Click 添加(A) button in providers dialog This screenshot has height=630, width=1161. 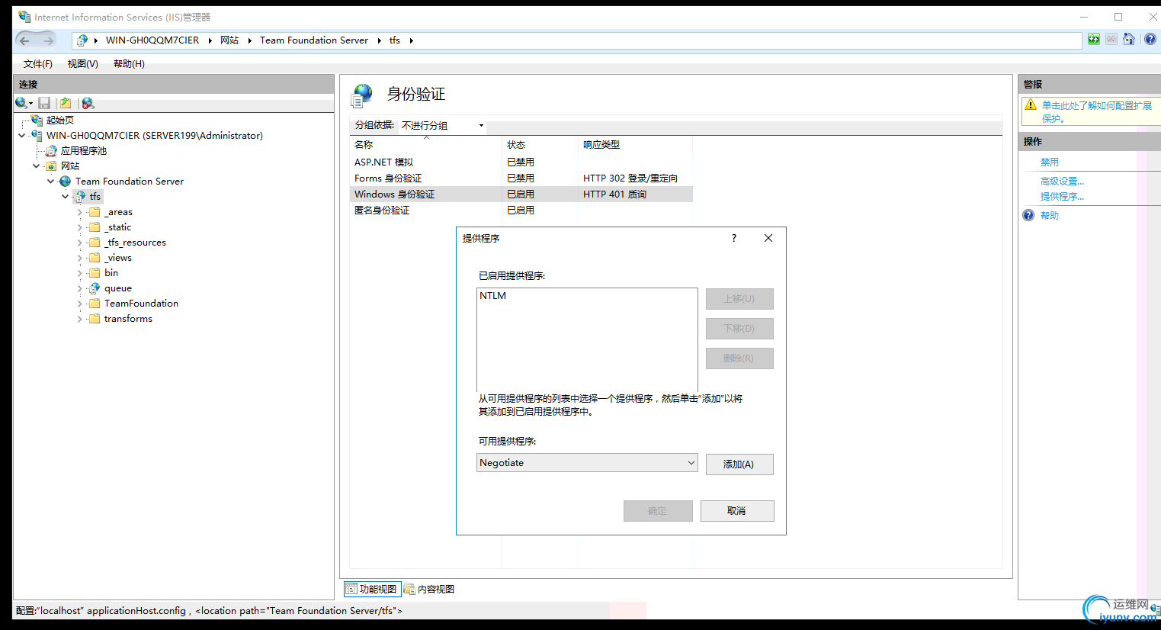tap(739, 464)
